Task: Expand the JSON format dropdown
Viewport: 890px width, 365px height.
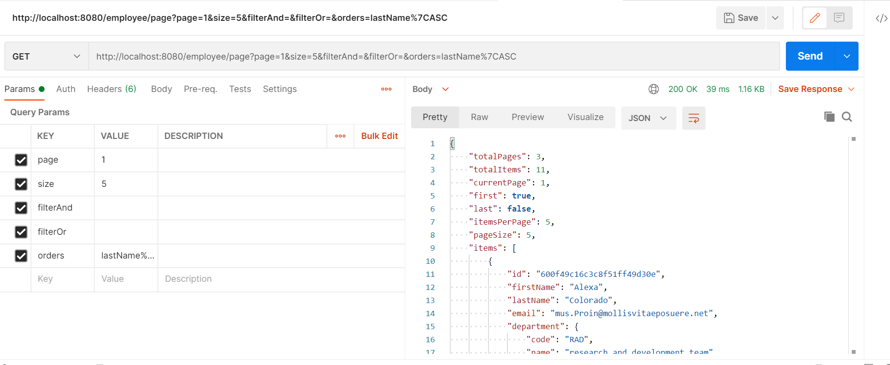Action: [x=648, y=118]
